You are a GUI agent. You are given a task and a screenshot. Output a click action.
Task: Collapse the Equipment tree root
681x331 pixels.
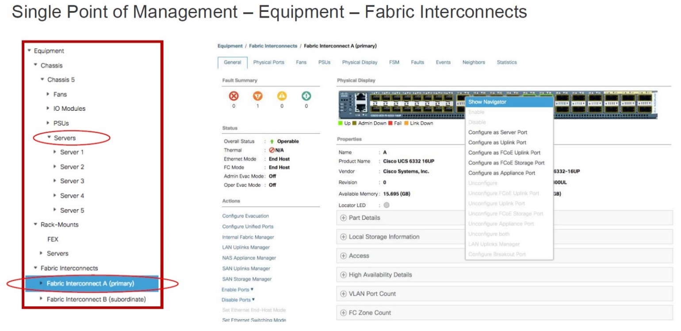(x=29, y=51)
